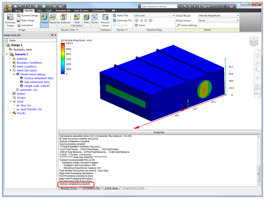Image resolution: width=265 pixels, height=199 pixels.
Task: Open the Start & Learn tab
Action: (81, 11)
